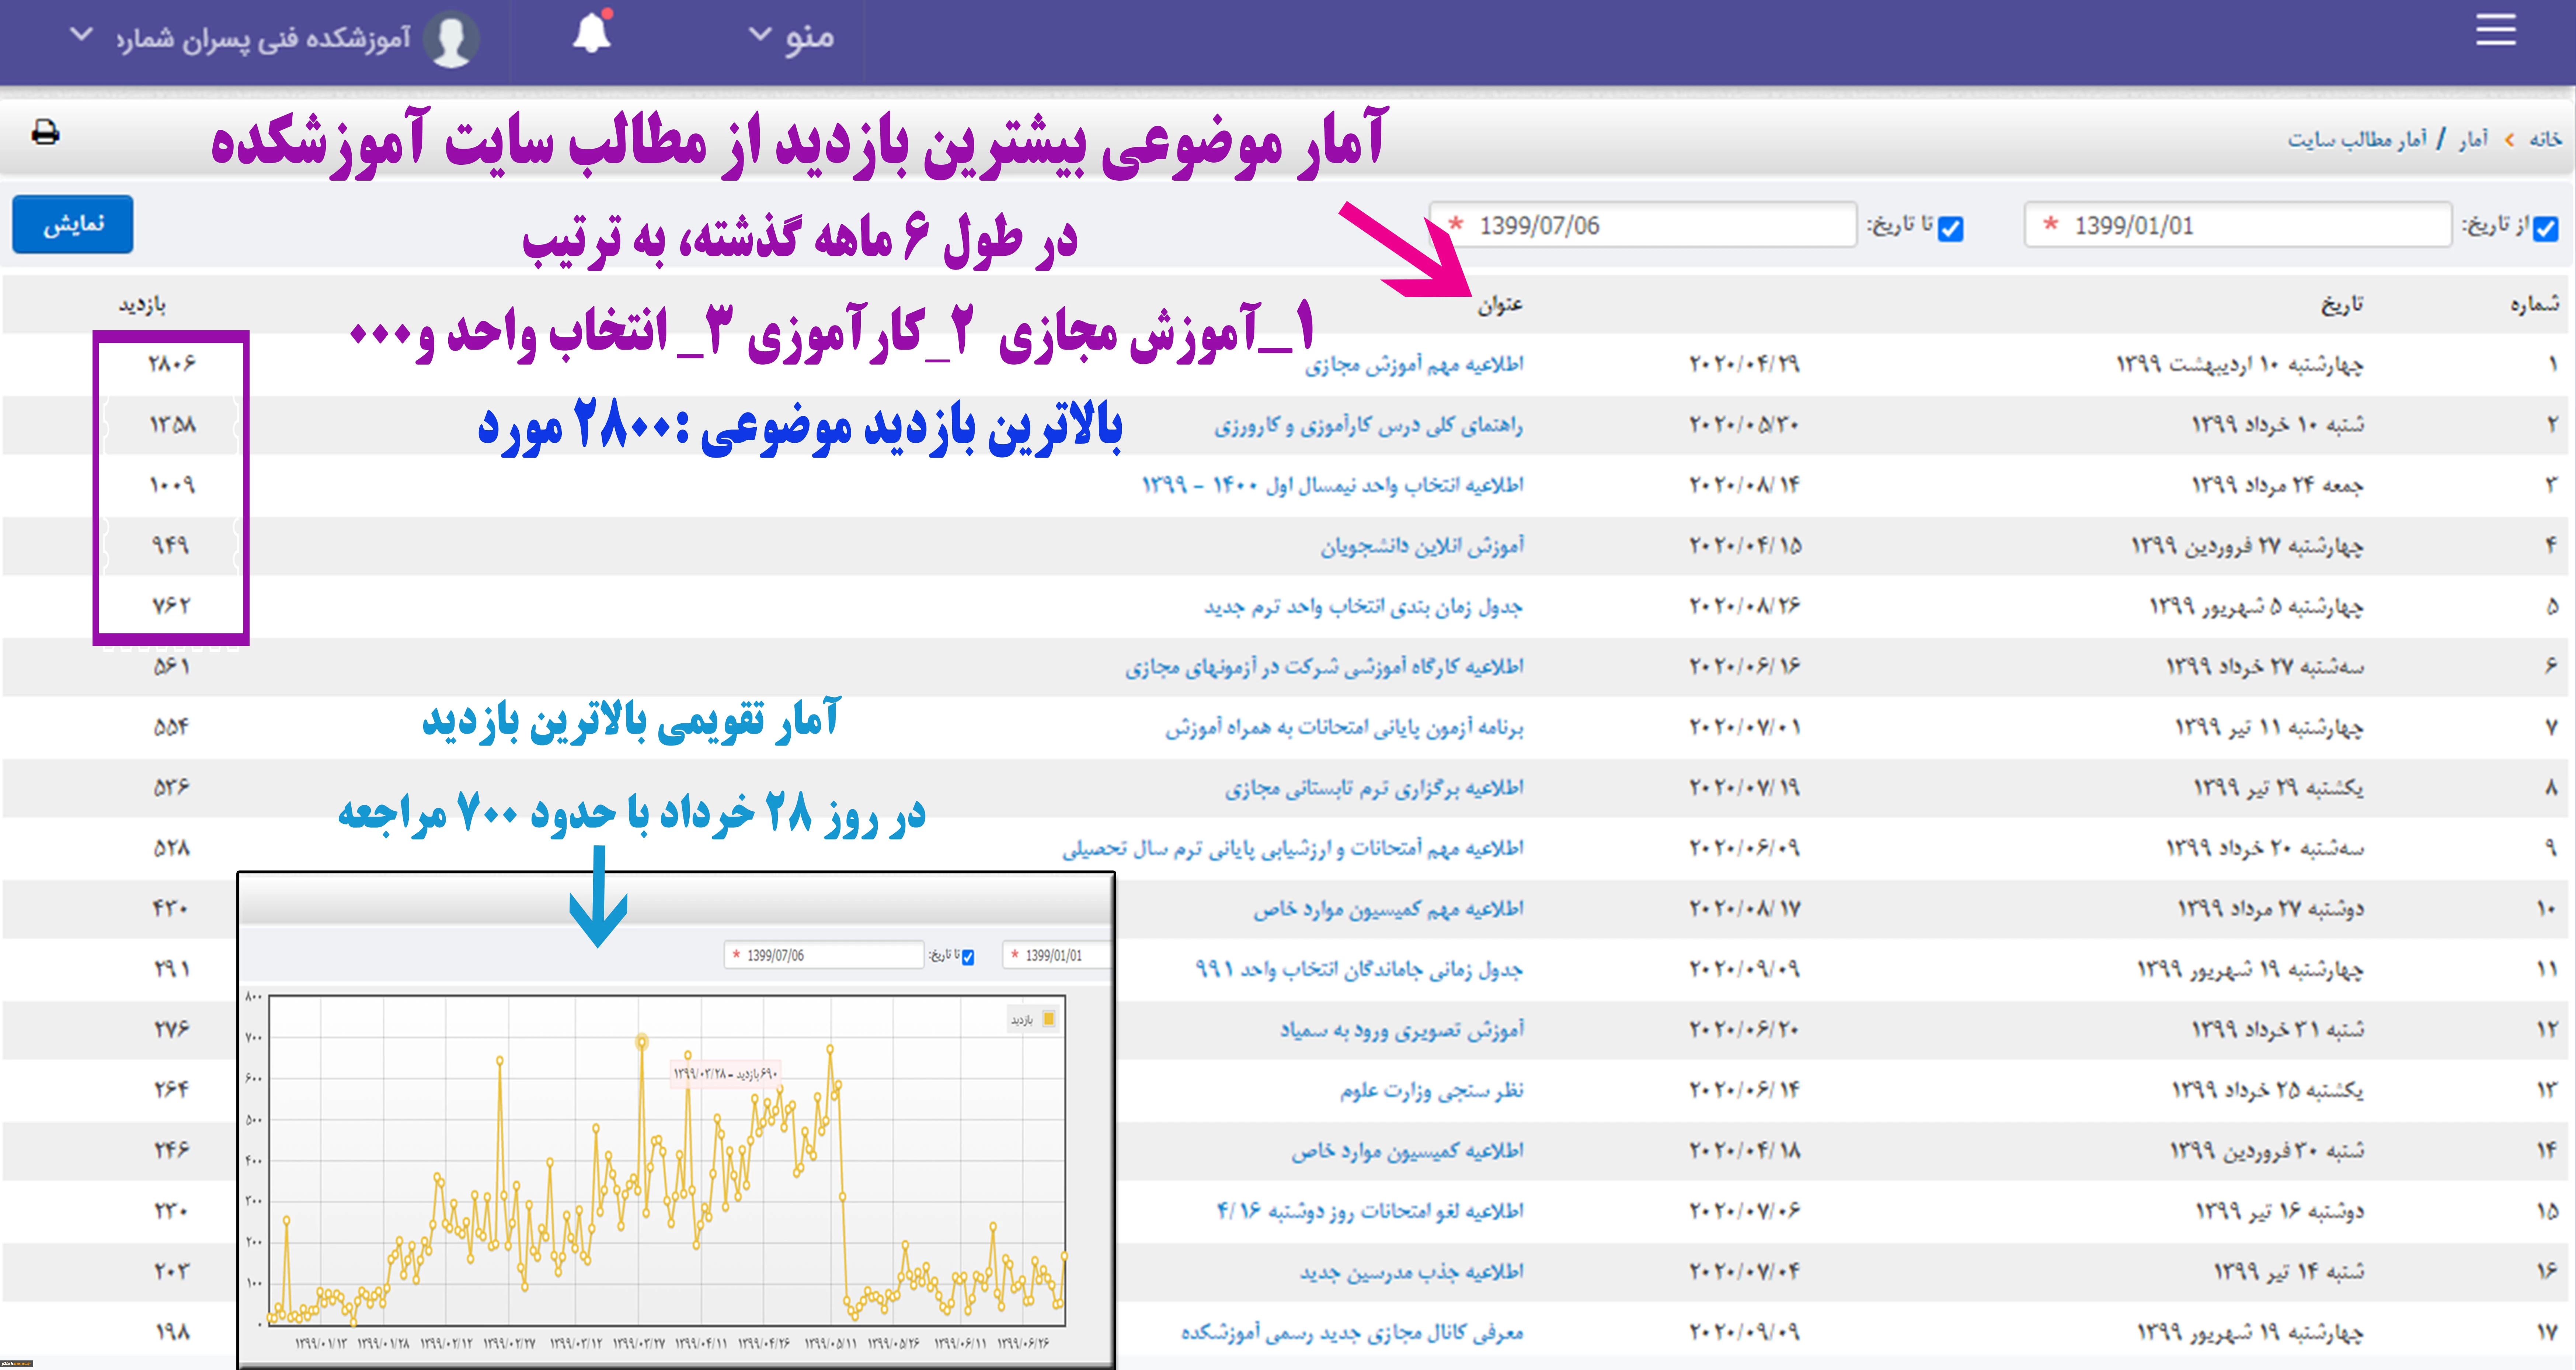This screenshot has width=2576, height=1370.
Task: Click the start date field 1399/01/01
Action: tap(2238, 225)
